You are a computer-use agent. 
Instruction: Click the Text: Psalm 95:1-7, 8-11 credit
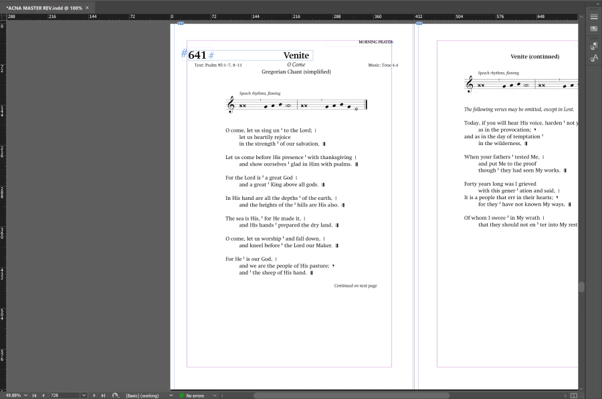[218, 65]
